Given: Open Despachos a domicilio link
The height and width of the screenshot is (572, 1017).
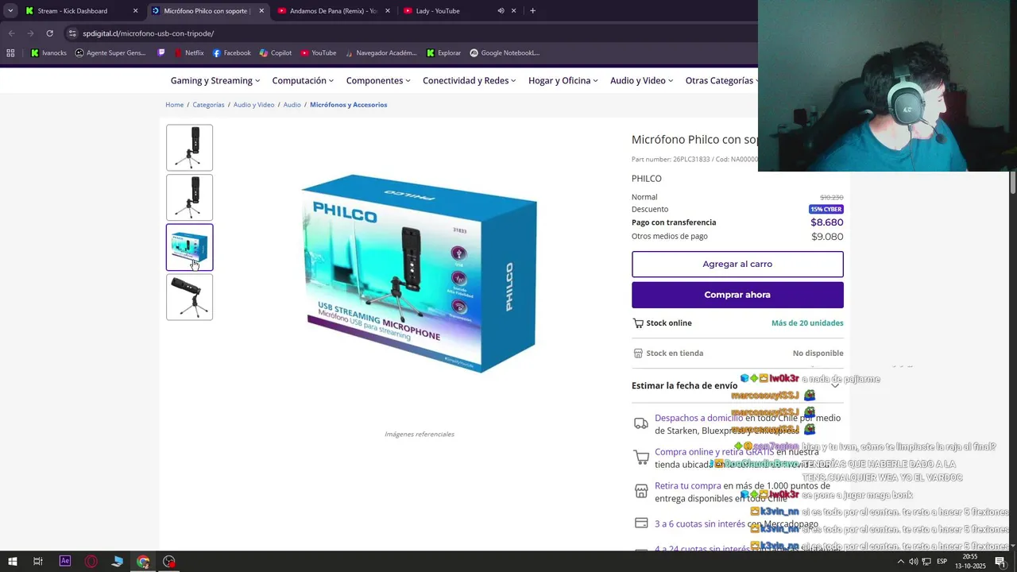Looking at the screenshot, I should 698,418.
